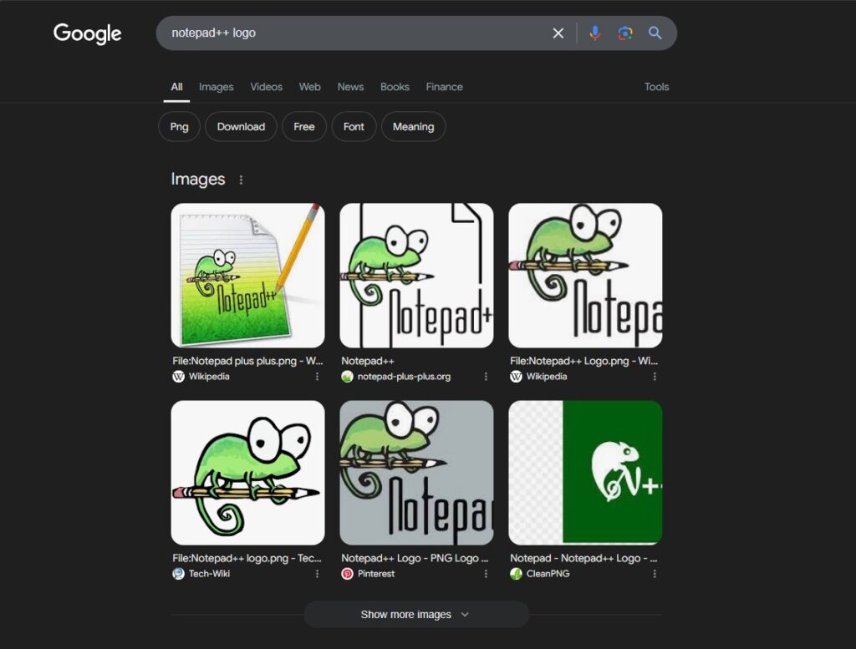Click the CleanPNG source text
The width and height of the screenshot is (856, 649).
tap(548, 574)
